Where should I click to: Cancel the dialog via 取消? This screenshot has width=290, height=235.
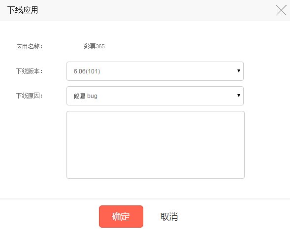tap(169, 216)
